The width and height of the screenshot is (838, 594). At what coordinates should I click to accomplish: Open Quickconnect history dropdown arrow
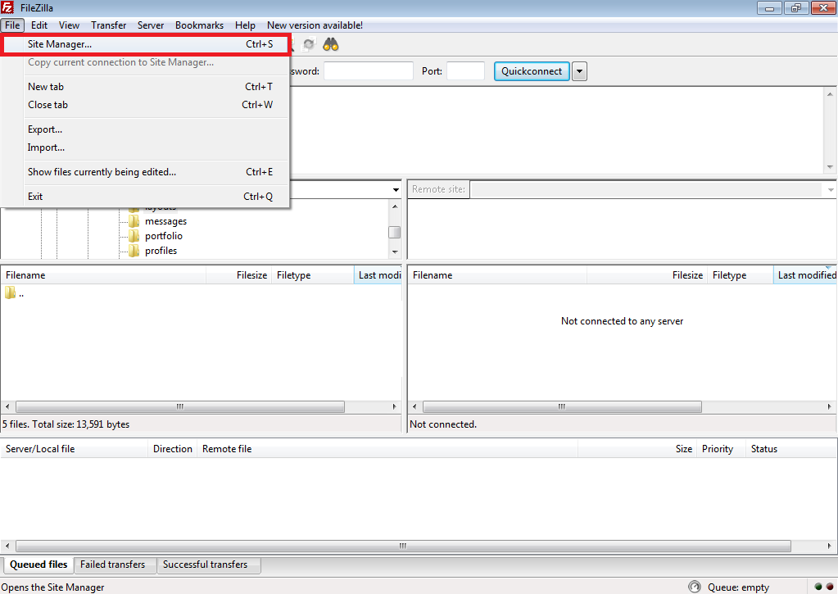[x=579, y=71]
